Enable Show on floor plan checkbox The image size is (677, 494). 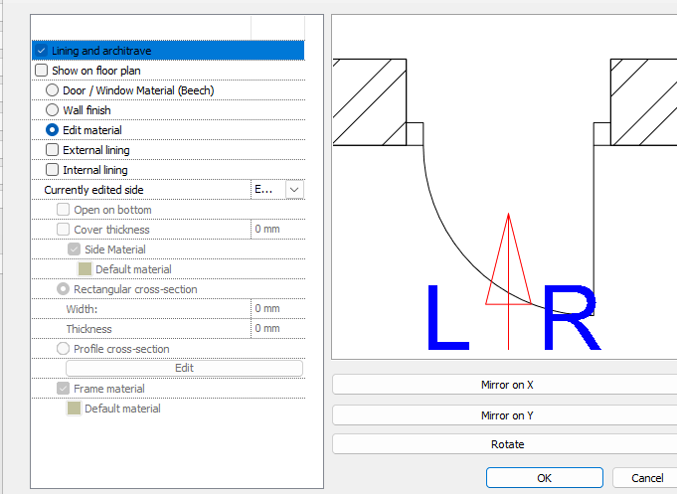pyautogui.click(x=41, y=71)
